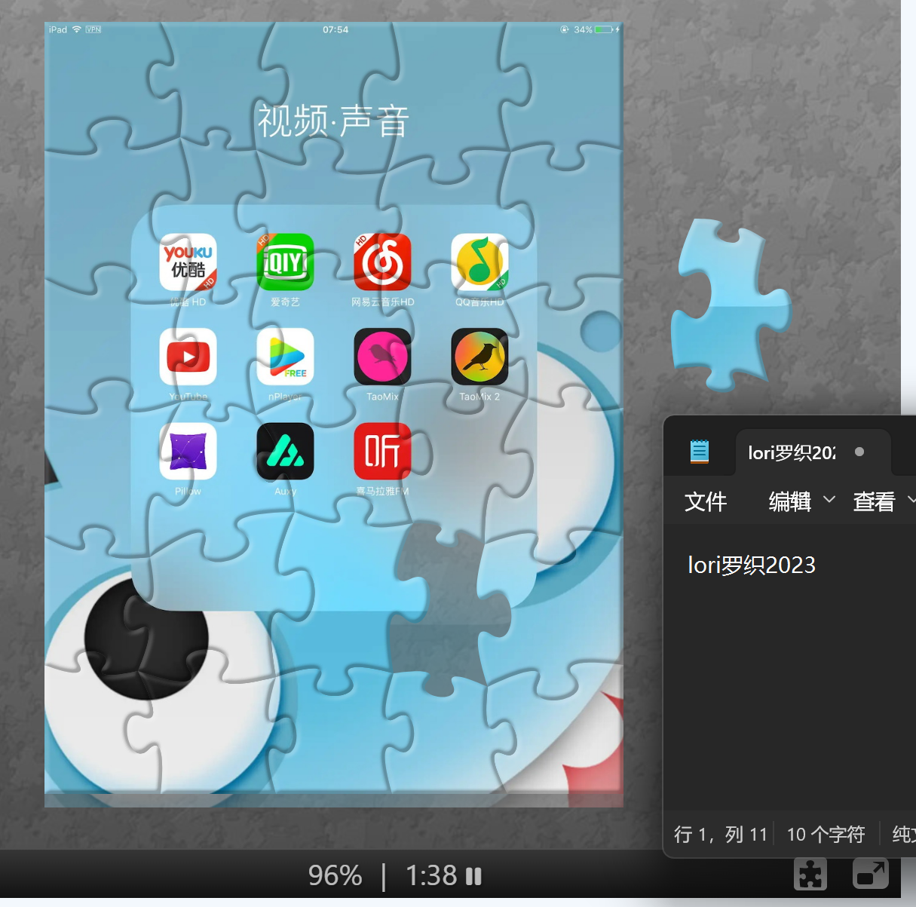Click the red NetEase Cloud Music icon
This screenshot has width=916, height=907.
click(x=382, y=262)
